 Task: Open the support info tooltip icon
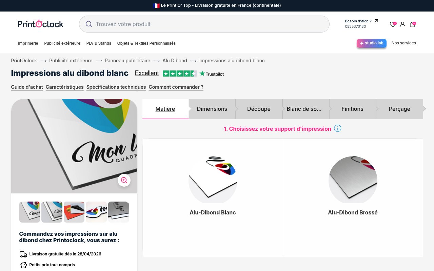point(337,128)
